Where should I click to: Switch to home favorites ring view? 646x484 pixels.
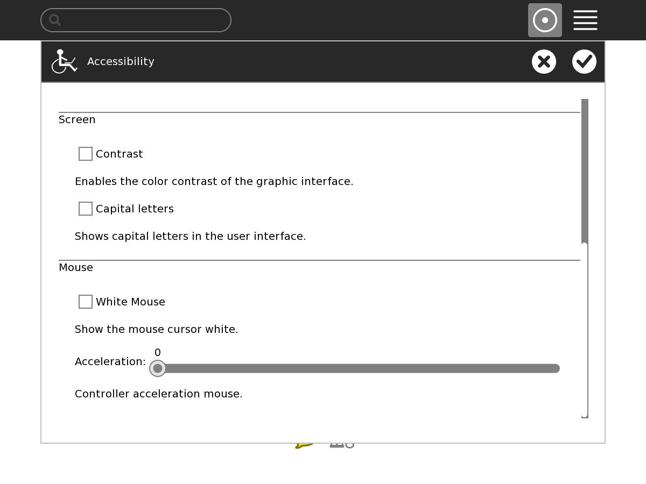coord(545,20)
